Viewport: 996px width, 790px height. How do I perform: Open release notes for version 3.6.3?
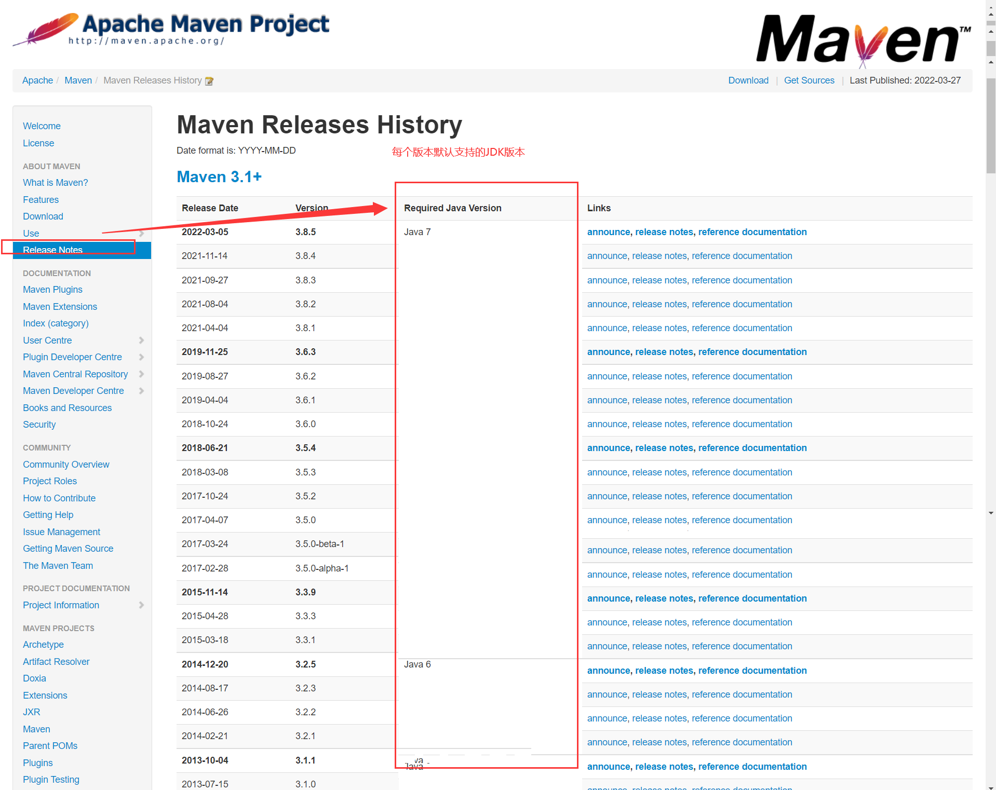tap(664, 352)
